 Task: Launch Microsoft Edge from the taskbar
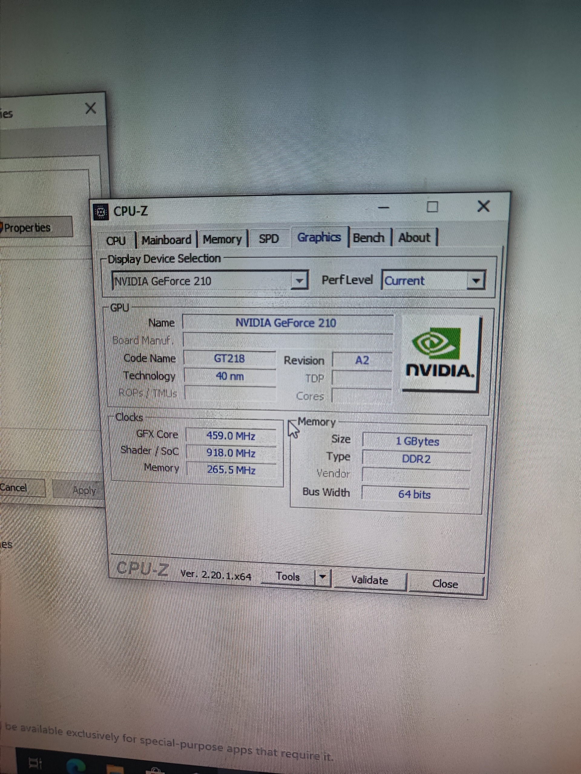tap(76, 766)
